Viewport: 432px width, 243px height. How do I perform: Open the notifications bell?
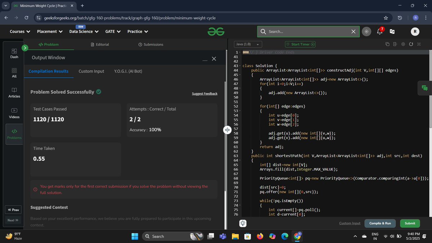pyautogui.click(x=379, y=31)
